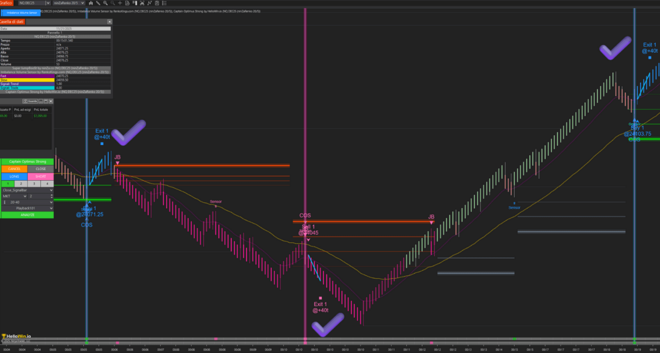The image size is (660, 353).
Task: Zoom in with the magnifier plus icon
Action: coord(105,3)
